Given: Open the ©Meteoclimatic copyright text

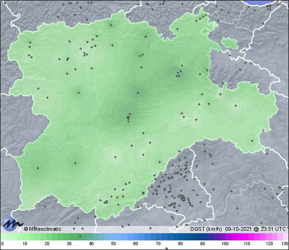Looking at the screenshot, I should point(42,229).
